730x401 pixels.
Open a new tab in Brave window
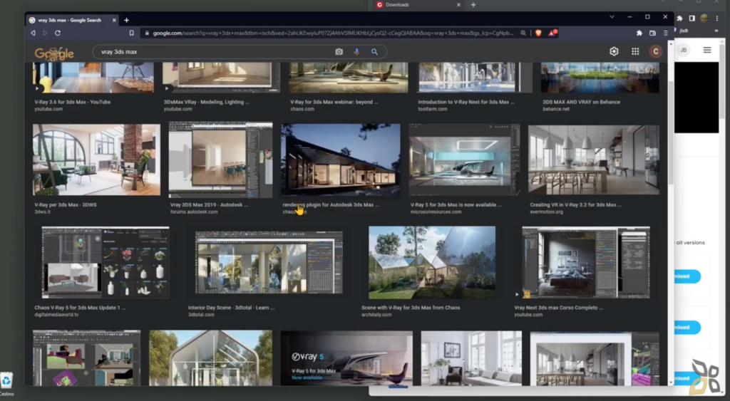[127, 20]
